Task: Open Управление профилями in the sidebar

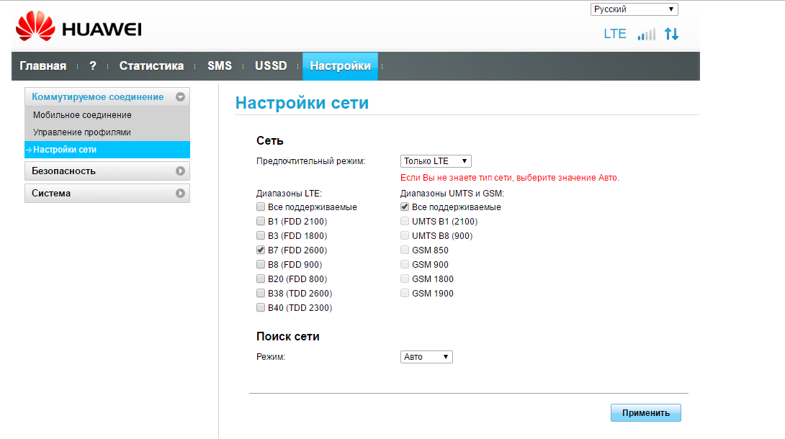Action: [x=81, y=132]
